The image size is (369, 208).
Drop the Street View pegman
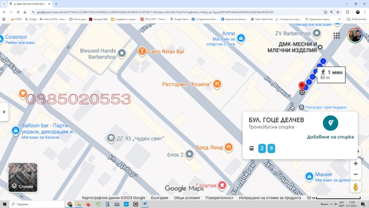[x=356, y=187]
